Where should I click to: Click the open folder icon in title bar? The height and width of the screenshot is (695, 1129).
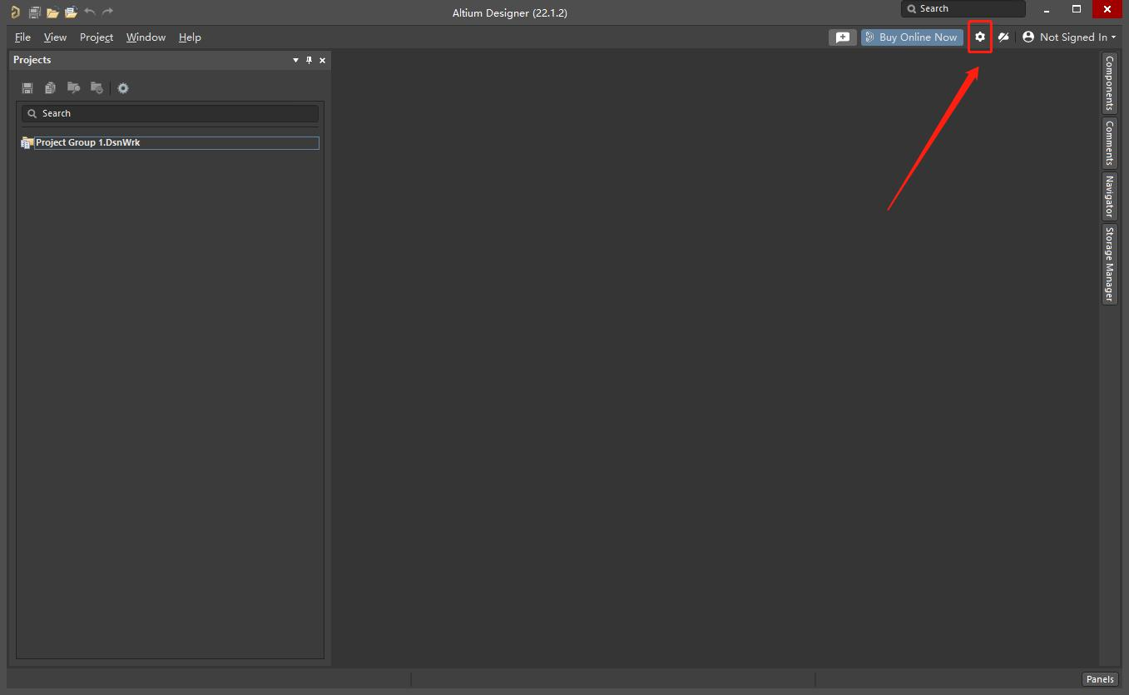coord(52,12)
